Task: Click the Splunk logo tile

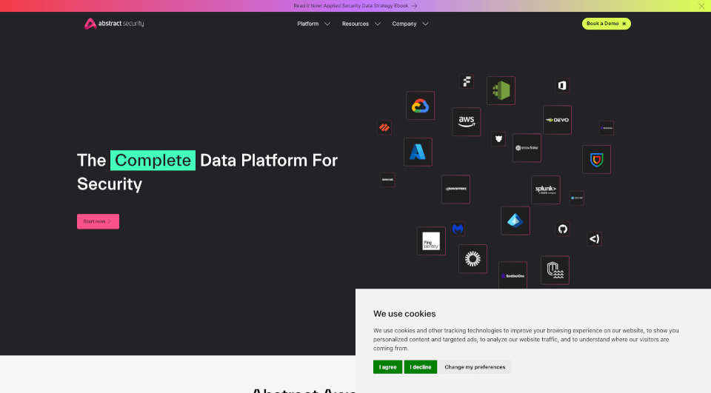Action: (546, 190)
